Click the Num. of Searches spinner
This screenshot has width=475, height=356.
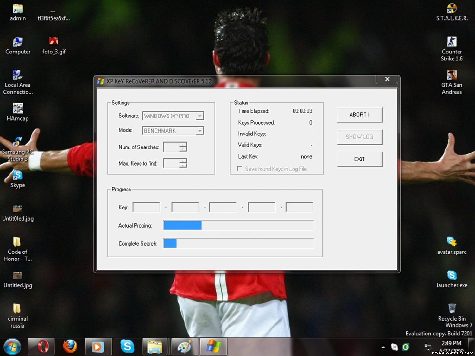tap(183, 147)
